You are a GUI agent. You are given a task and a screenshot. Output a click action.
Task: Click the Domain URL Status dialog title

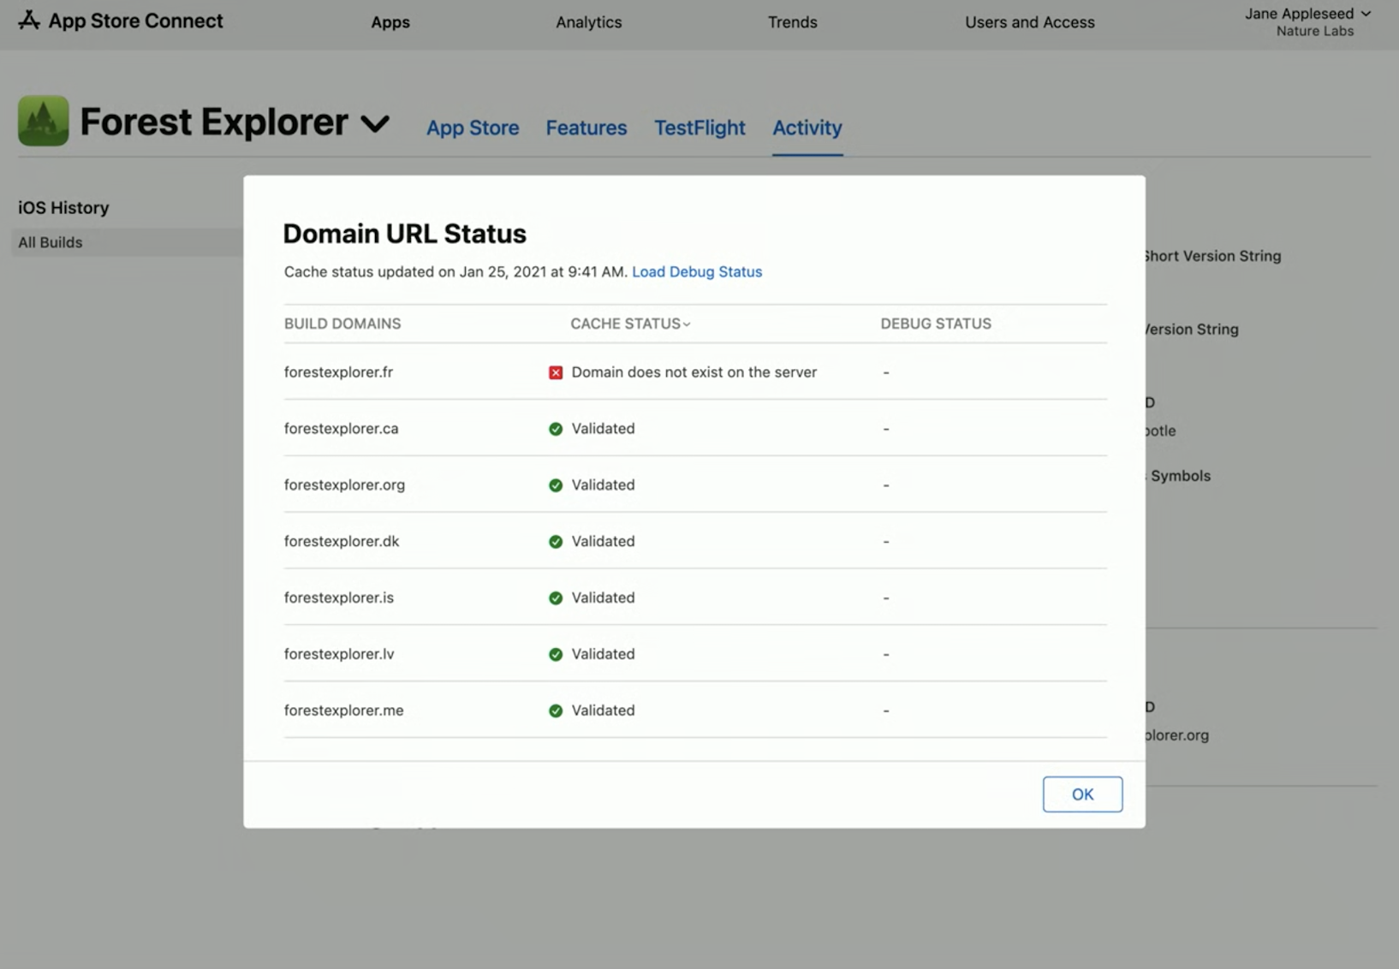[x=404, y=234]
